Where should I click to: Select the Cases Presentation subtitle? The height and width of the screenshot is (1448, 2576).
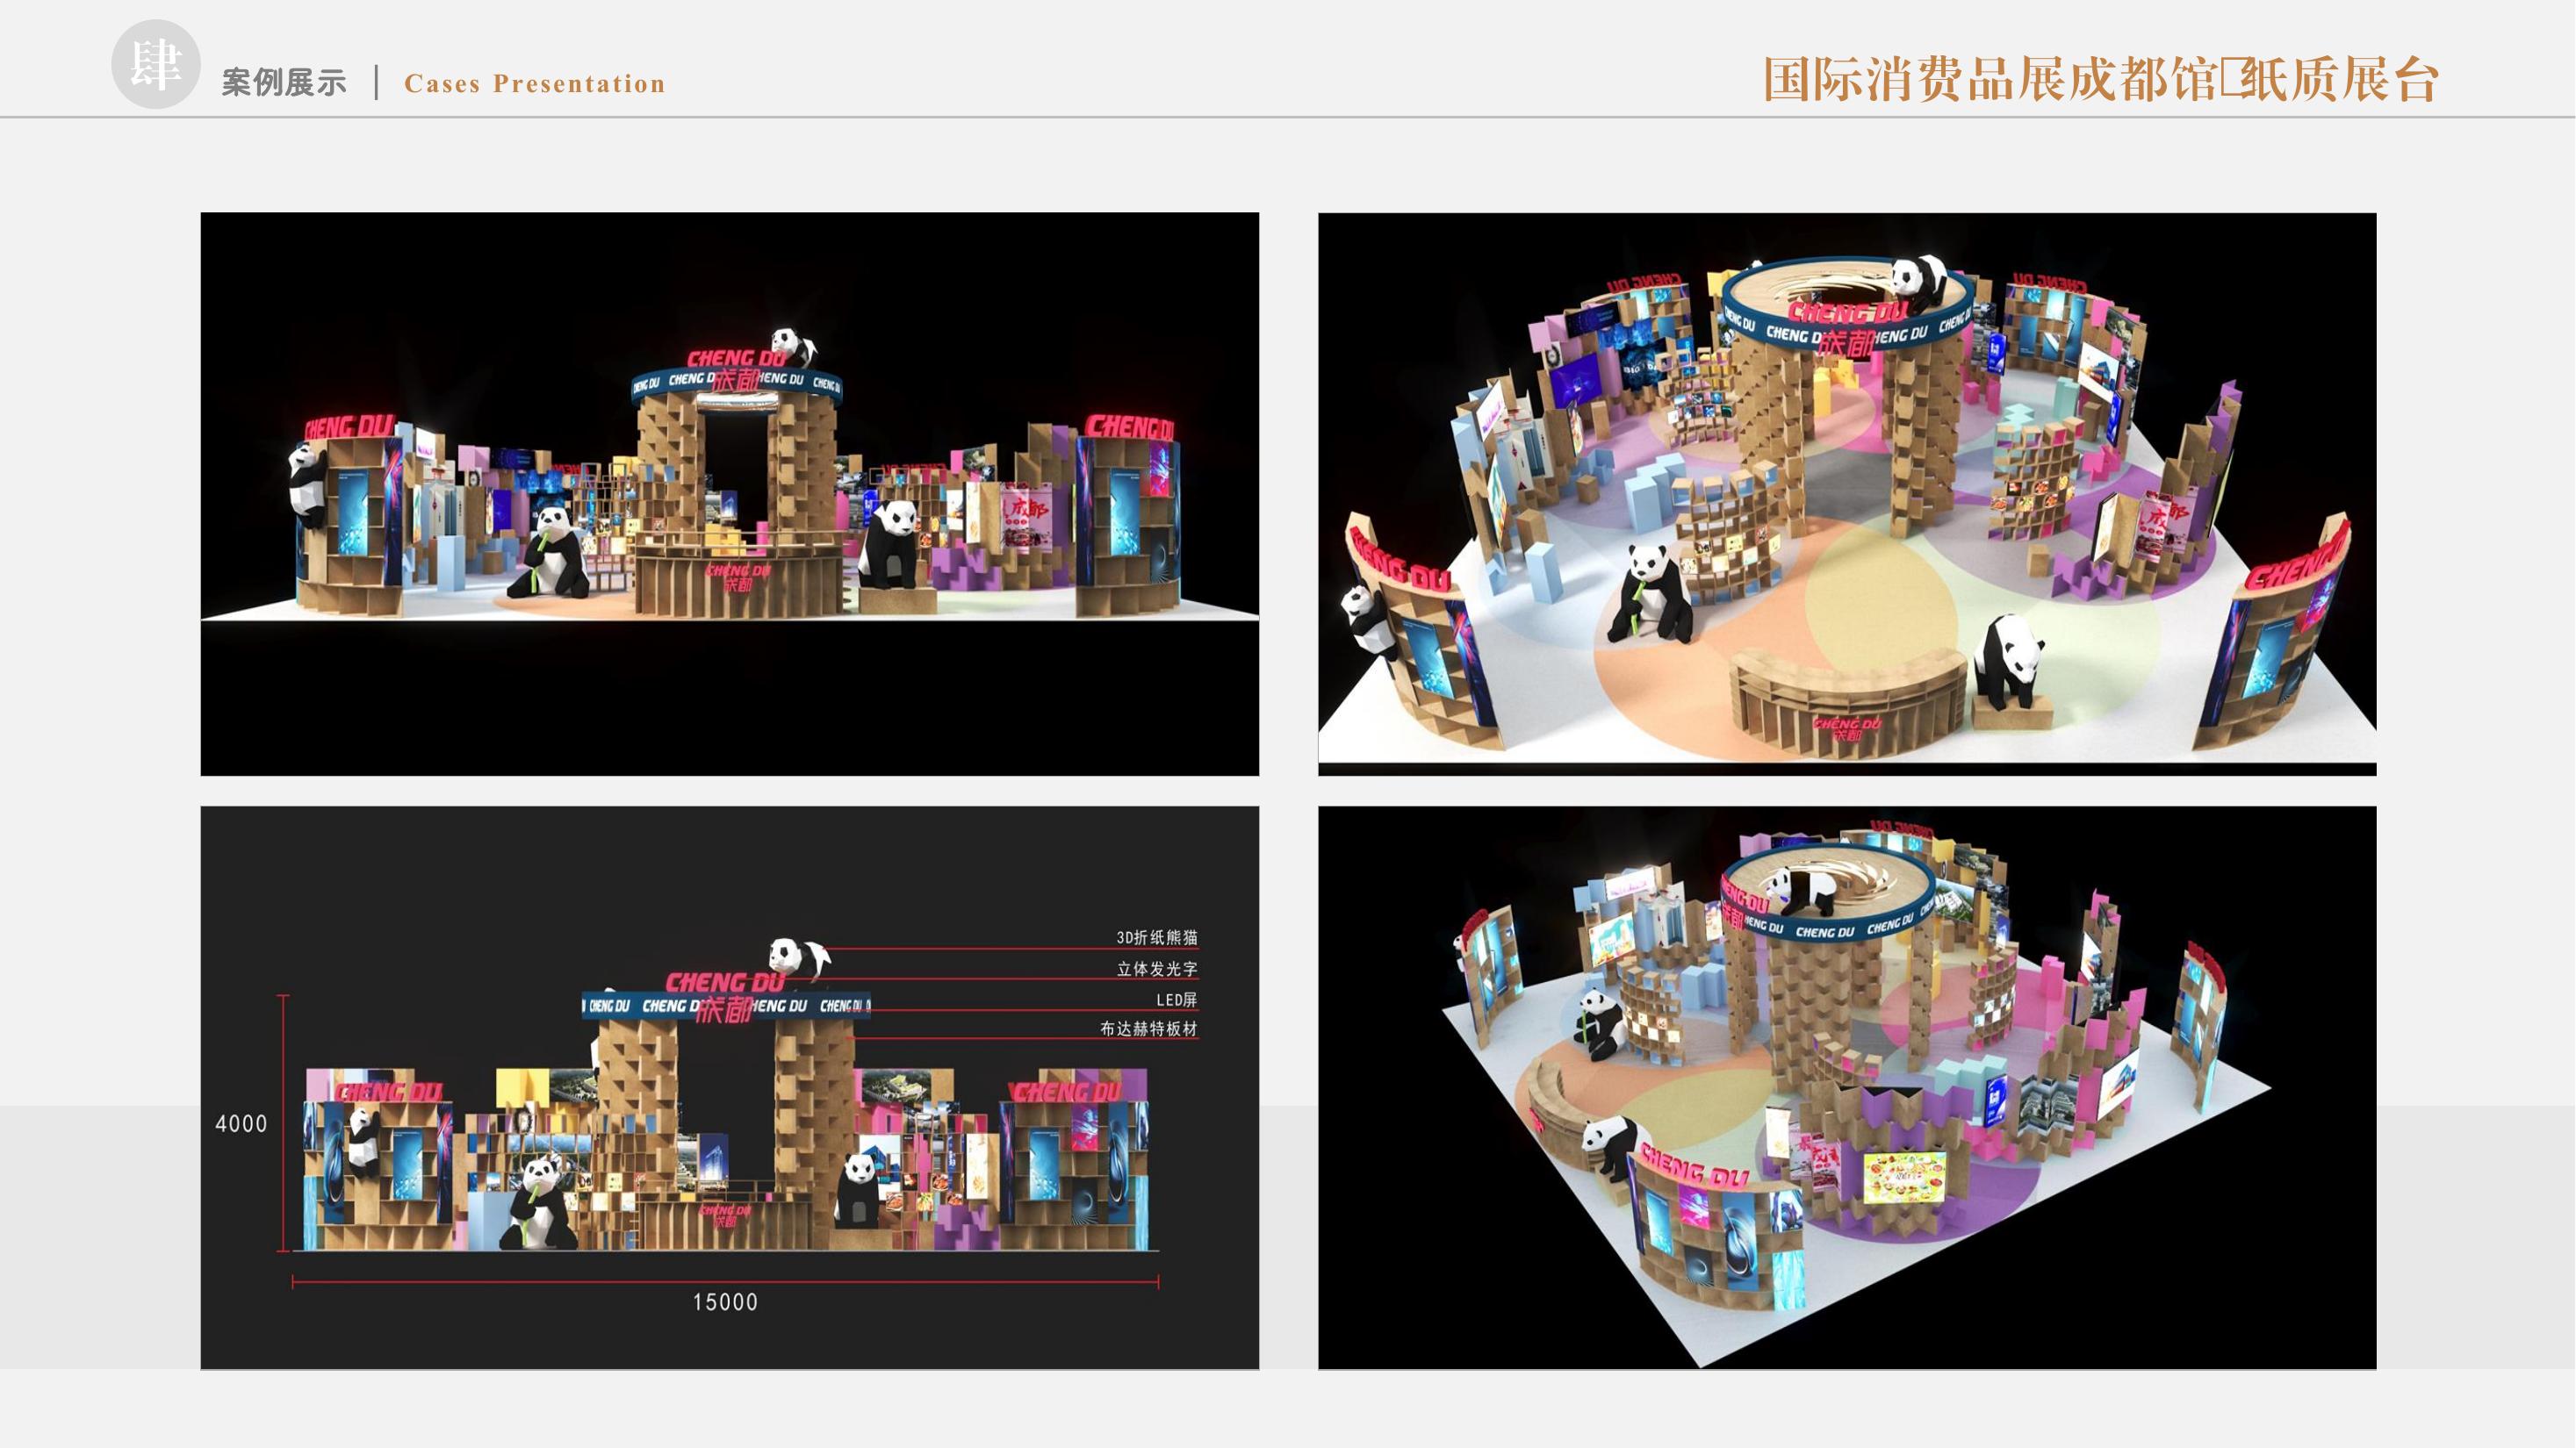pyautogui.click(x=535, y=84)
